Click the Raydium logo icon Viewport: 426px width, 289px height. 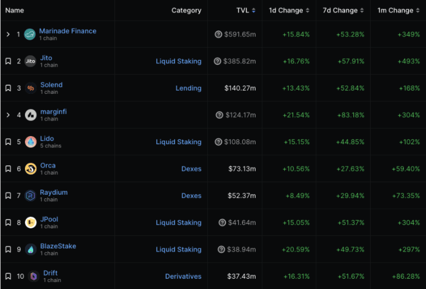coord(30,196)
